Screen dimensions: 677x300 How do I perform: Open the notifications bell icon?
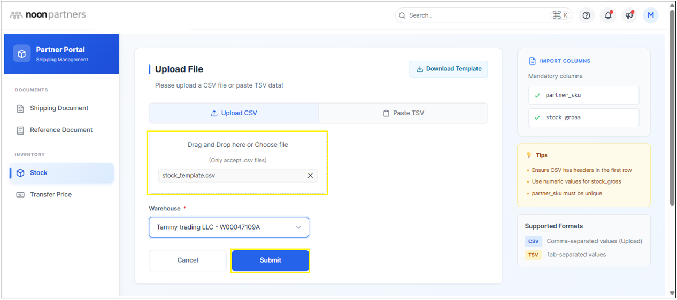pos(608,15)
